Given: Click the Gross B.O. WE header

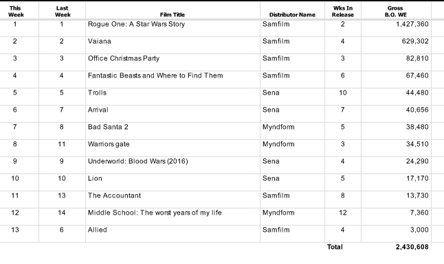Looking at the screenshot, I should [x=396, y=11].
